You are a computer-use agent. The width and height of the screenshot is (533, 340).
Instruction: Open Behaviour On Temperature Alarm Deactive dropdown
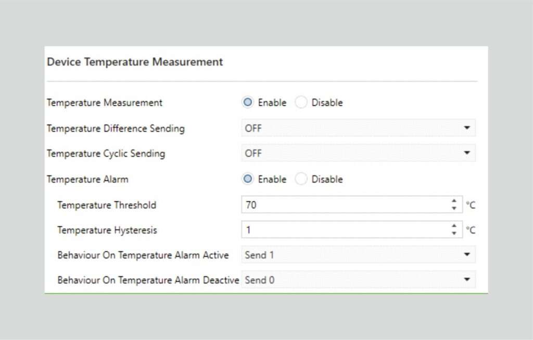[358, 280]
